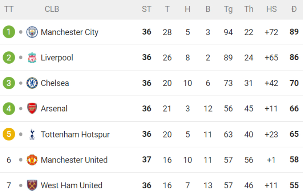Click the Tottenham Hotspur club crest
The height and width of the screenshot is (196, 303).
coord(32,134)
